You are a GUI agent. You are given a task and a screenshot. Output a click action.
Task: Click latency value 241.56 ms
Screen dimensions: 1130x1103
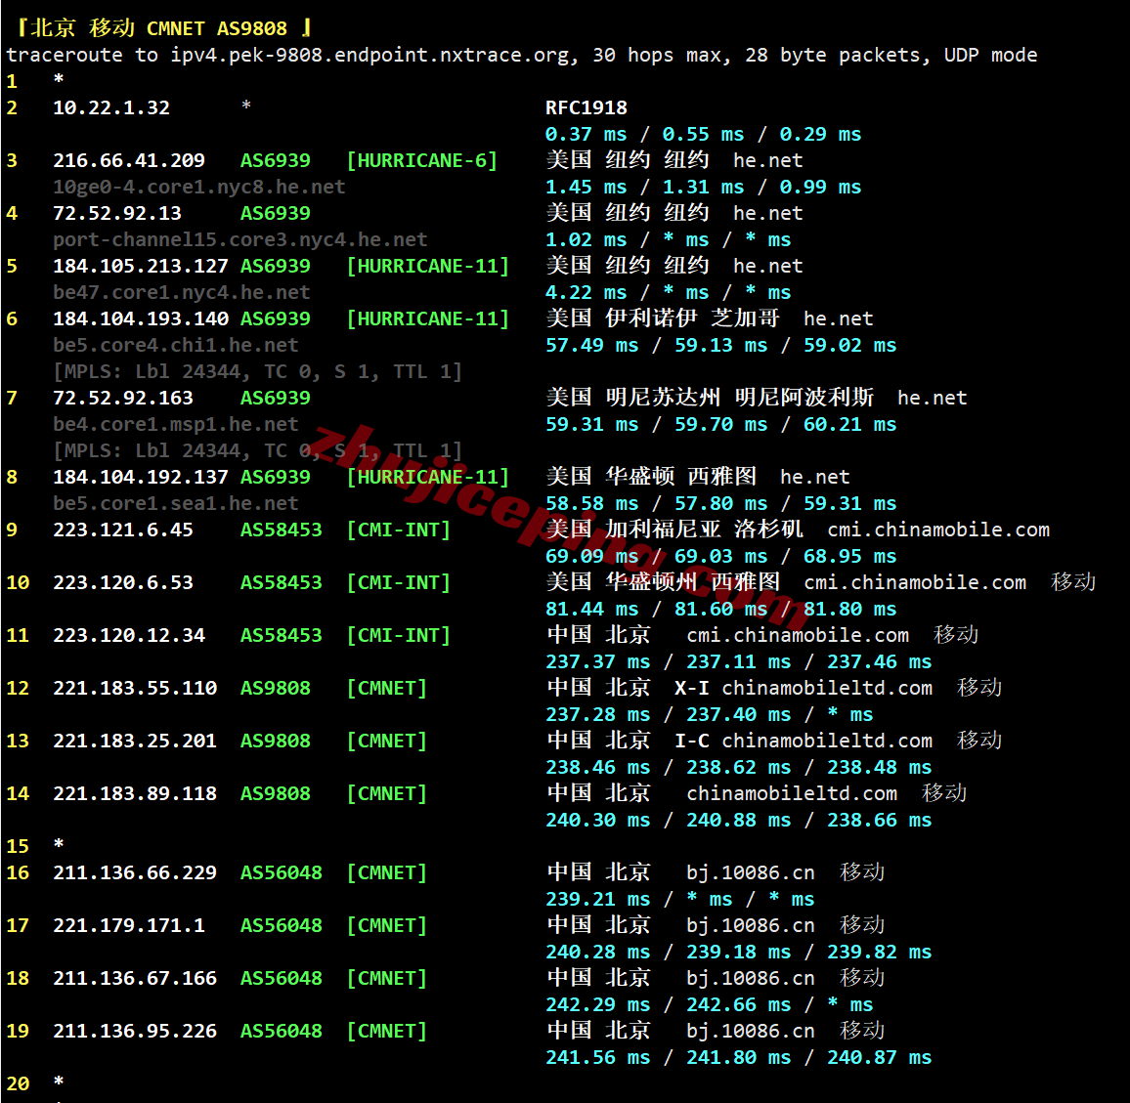[597, 1058]
